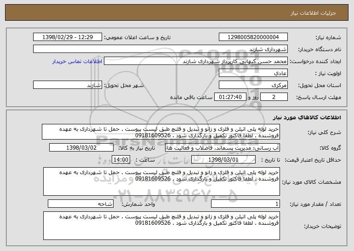Click the quantity field showing 1

(246, 204)
